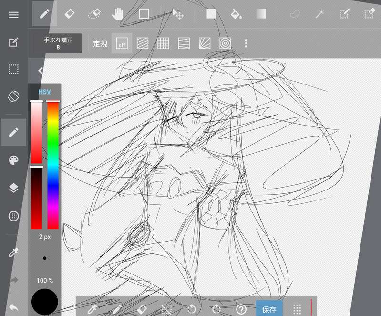Click the 100 % opacity value

pyautogui.click(x=45, y=281)
